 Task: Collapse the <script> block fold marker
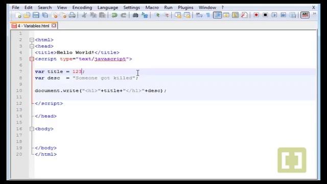point(32,59)
